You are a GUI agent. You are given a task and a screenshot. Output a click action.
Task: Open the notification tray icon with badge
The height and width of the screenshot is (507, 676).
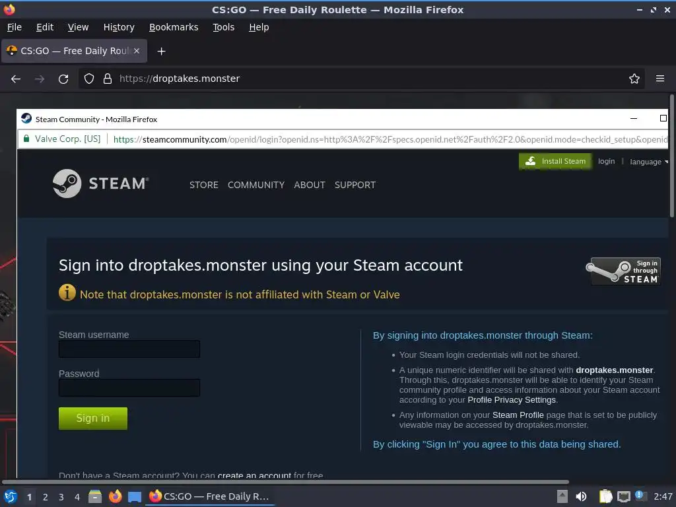point(640,496)
